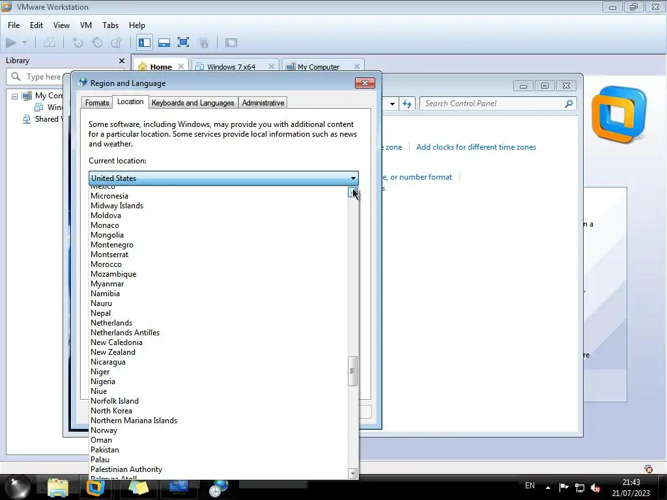Select Monaco from the list

(219, 225)
